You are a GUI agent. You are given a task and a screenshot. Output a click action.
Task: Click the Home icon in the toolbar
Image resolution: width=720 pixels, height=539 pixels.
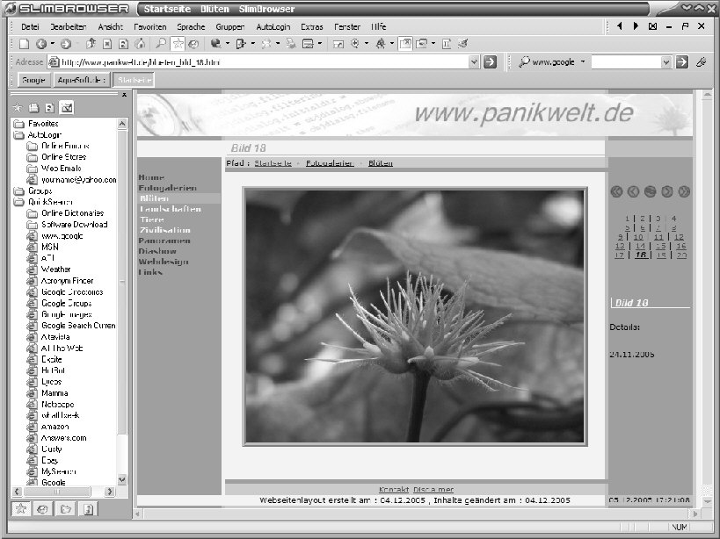(140, 43)
